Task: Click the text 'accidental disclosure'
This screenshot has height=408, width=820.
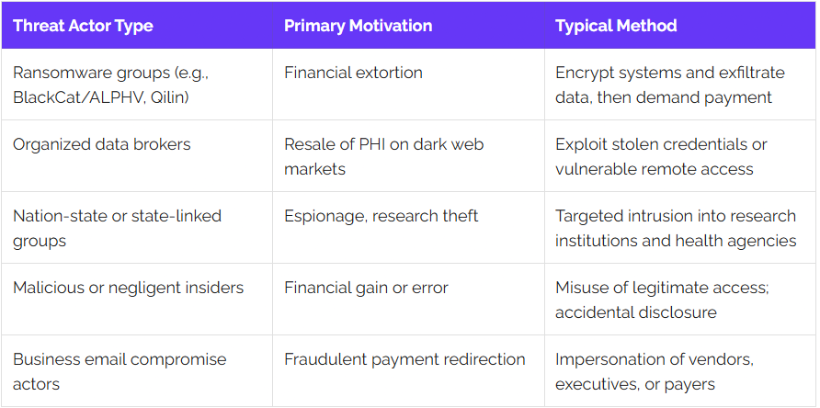Action: point(636,312)
